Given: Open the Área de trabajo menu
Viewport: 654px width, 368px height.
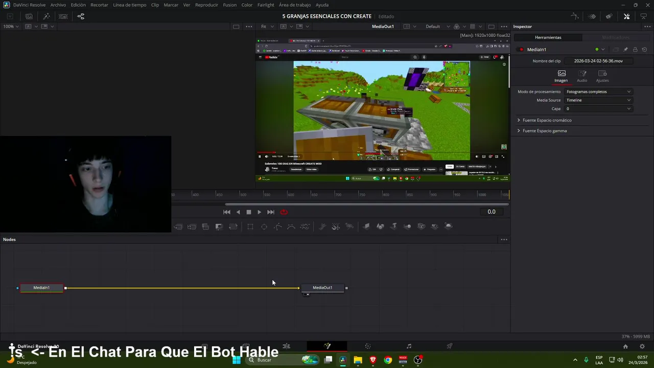Looking at the screenshot, I should coord(295,5).
